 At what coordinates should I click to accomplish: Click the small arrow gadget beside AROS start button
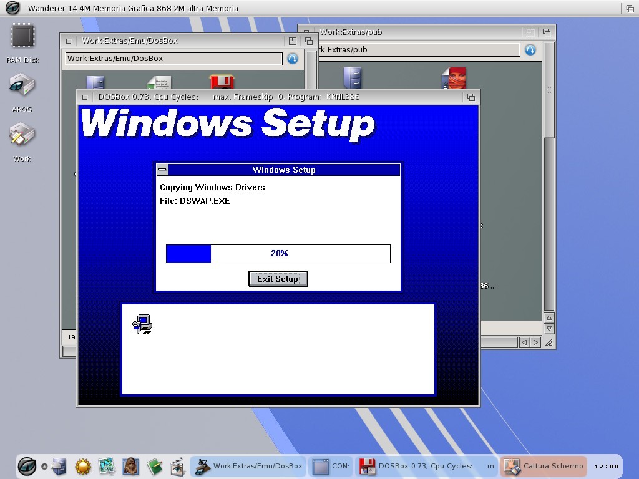(x=44, y=467)
